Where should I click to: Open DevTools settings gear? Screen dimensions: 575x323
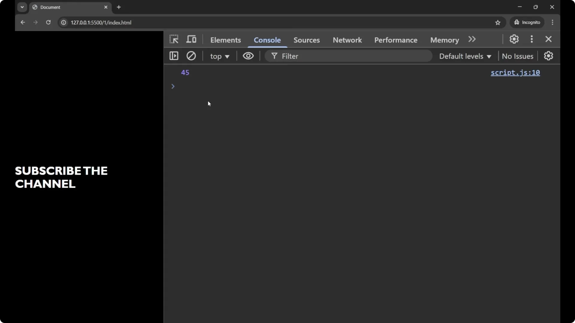point(514,39)
